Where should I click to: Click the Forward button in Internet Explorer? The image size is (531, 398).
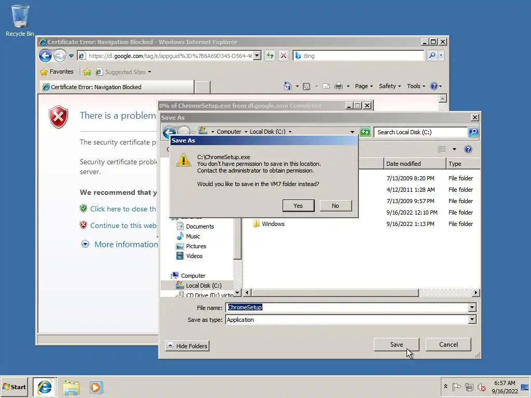pos(60,55)
